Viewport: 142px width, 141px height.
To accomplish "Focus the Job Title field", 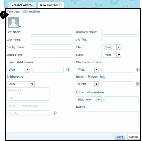I will click(120, 40).
